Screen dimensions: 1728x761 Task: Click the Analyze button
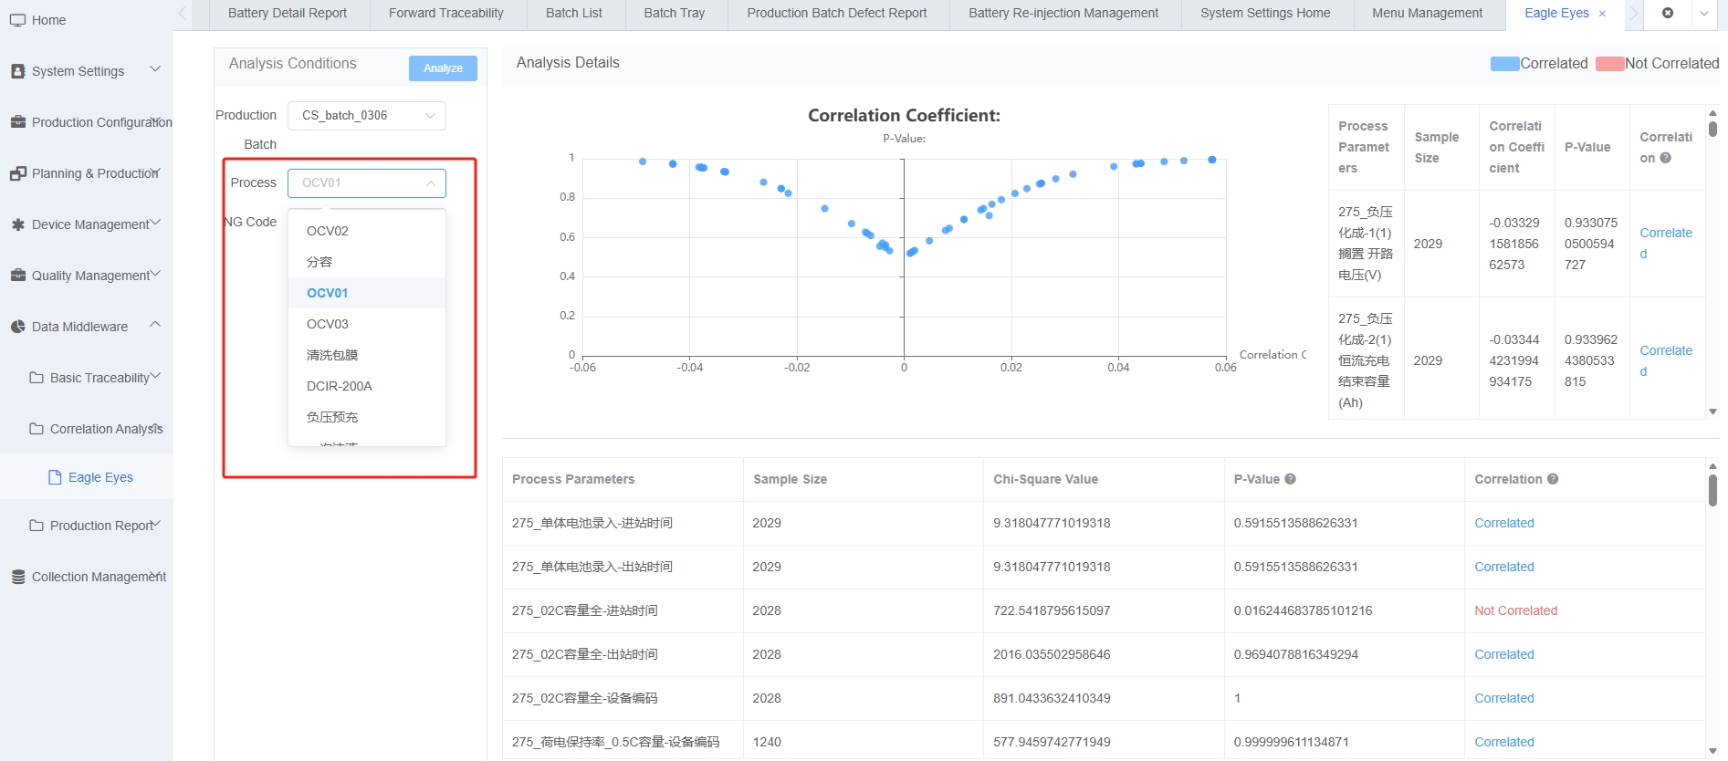[443, 68]
